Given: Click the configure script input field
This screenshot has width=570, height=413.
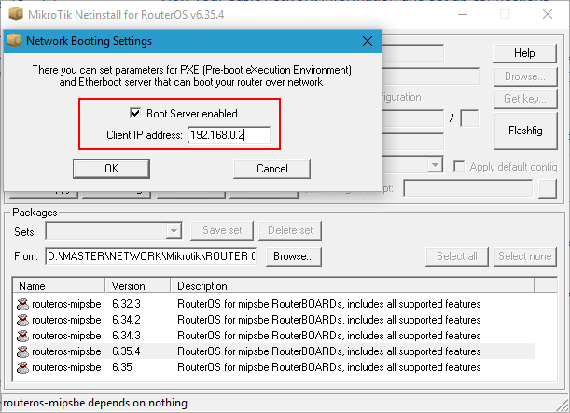Looking at the screenshot, I should point(468,188).
